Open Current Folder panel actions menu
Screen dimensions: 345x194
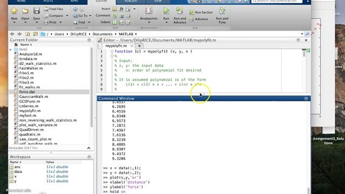pyautogui.click(x=89, y=40)
